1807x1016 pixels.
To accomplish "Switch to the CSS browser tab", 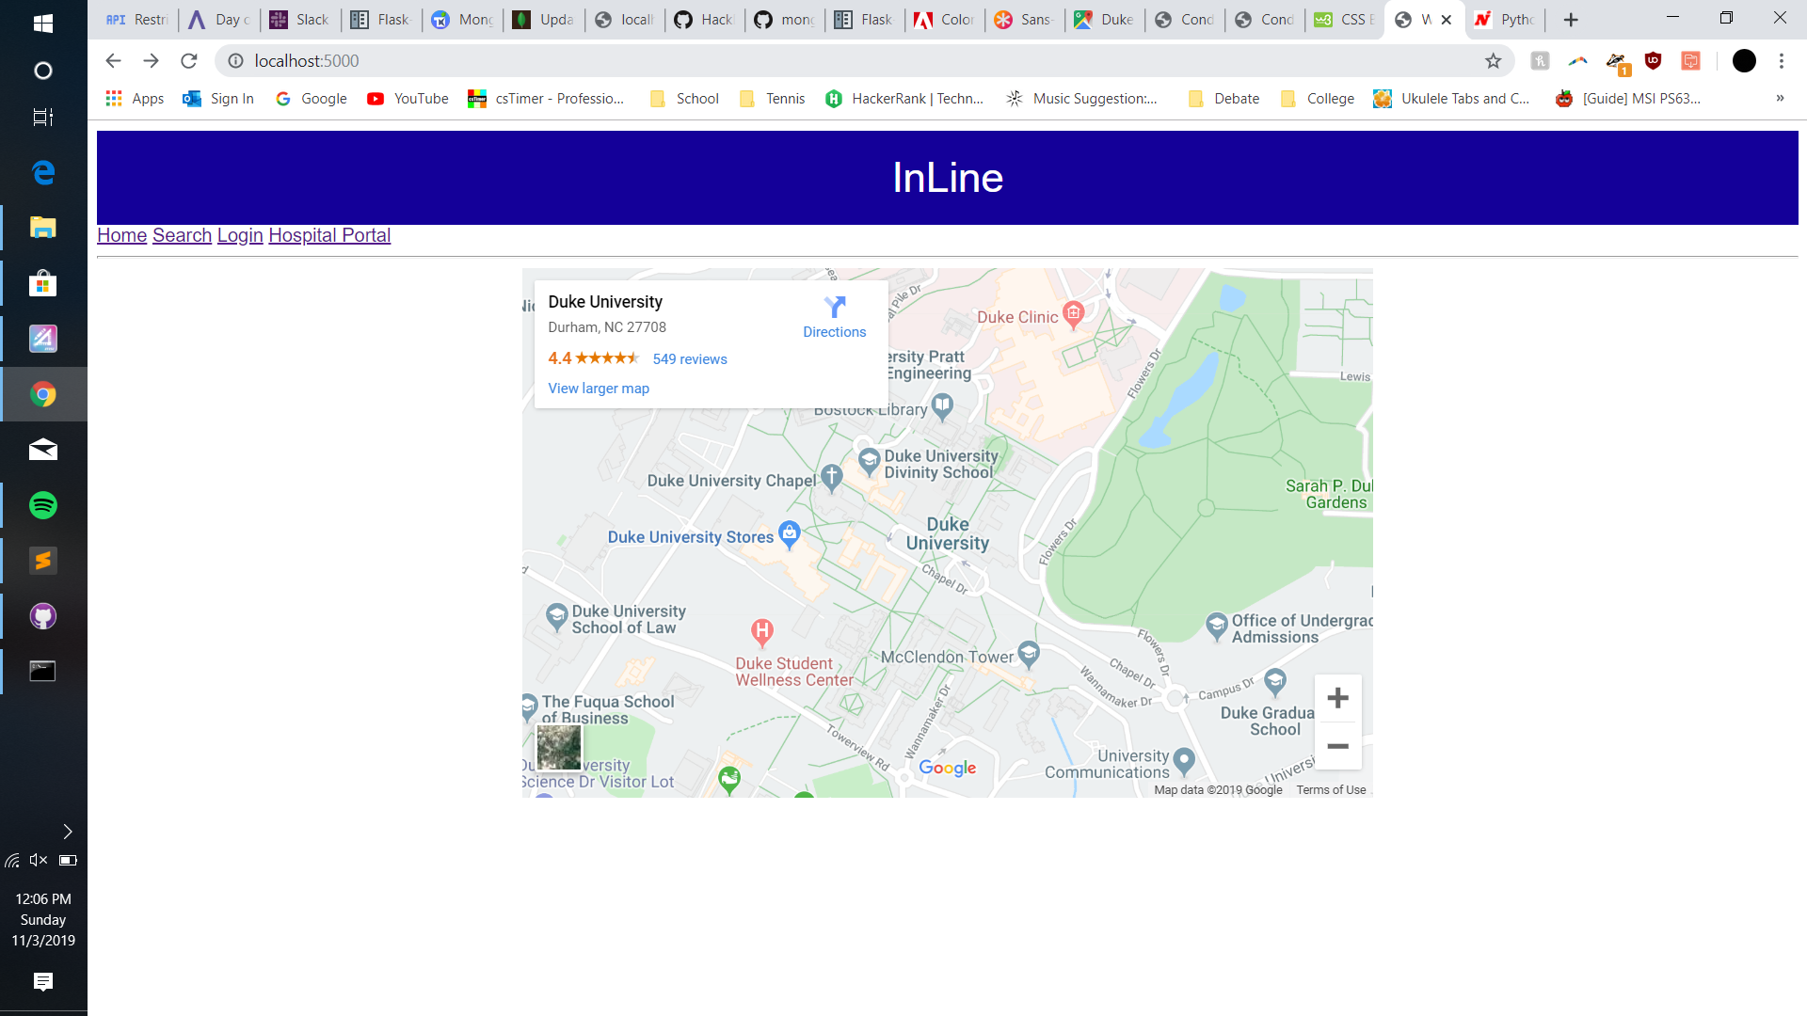I will coord(1343,20).
